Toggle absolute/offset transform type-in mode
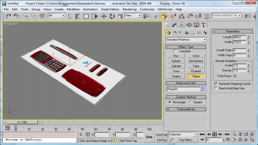Viewport: 258px width, 145px height. pos(88,135)
